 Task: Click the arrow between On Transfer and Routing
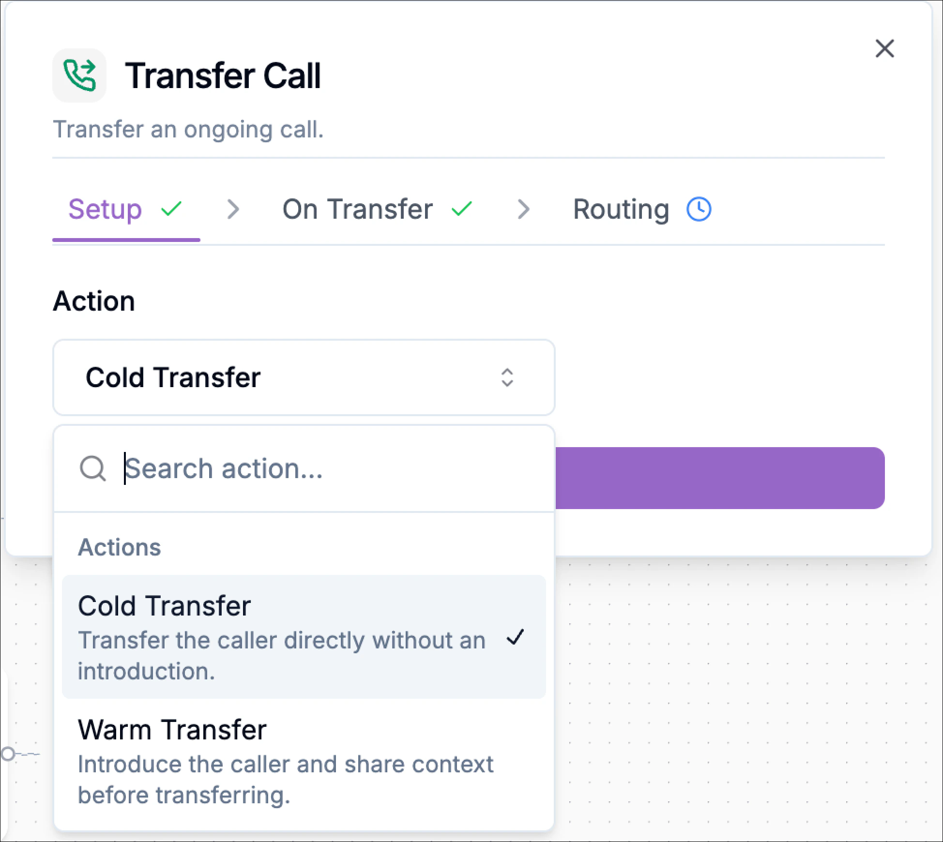[524, 209]
